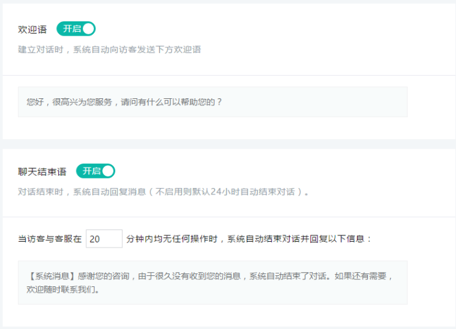Click the 开启 text inside 欢迎语 switch
The width and height of the screenshot is (456, 329).
71,28
